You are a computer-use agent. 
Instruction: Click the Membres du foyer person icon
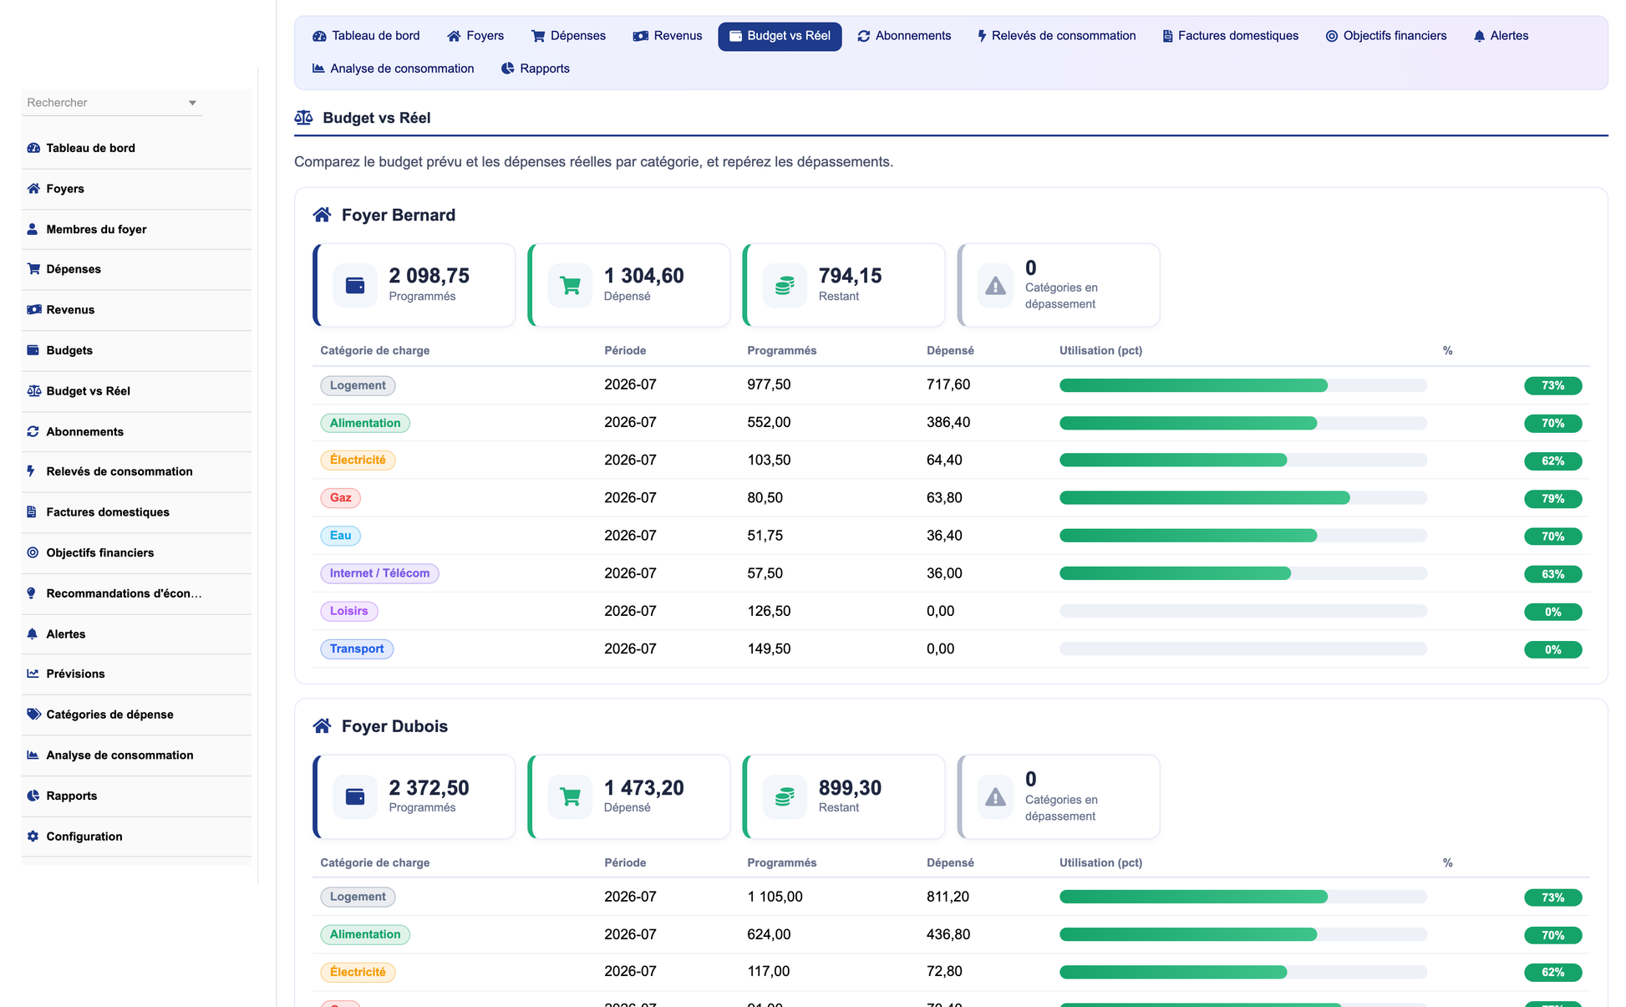[33, 229]
